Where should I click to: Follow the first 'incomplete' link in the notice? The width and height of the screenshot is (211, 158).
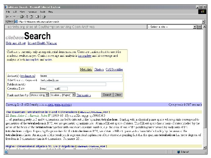[x=85, y=56]
